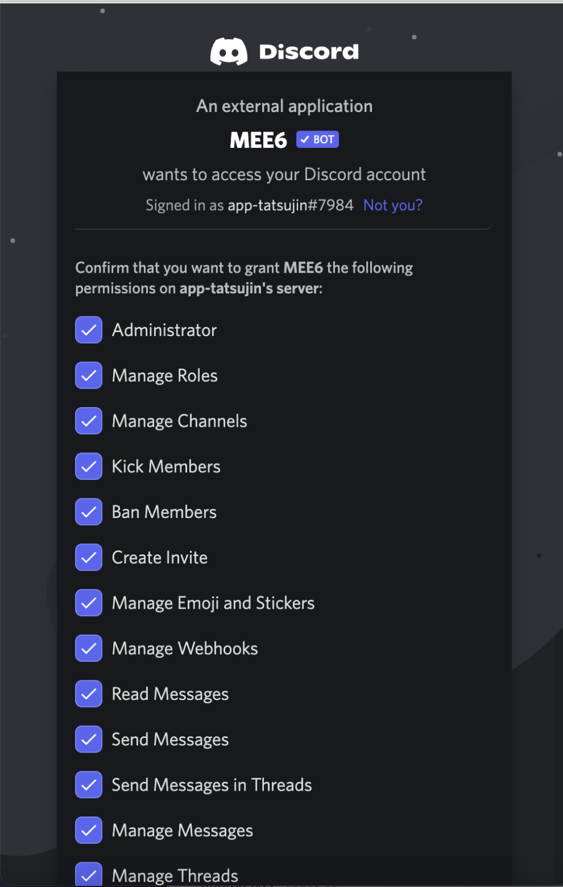
Task: Disable the Send Messages checkbox
Action: 89,740
